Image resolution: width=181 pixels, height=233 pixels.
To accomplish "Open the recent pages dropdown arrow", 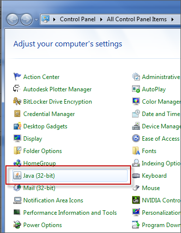I will [x=36, y=20].
